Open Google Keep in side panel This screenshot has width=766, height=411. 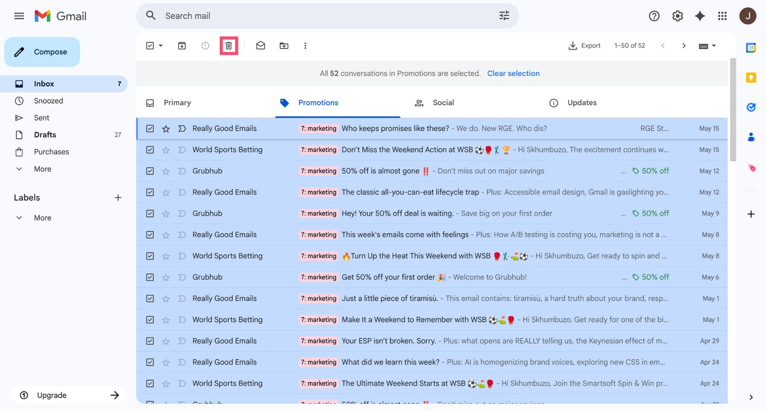[x=751, y=77]
